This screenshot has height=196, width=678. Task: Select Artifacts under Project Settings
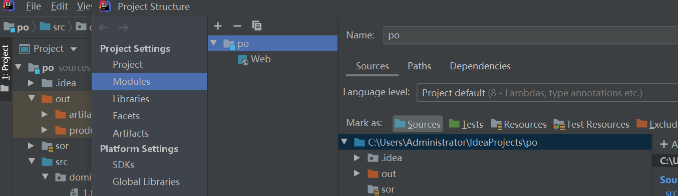point(131,133)
